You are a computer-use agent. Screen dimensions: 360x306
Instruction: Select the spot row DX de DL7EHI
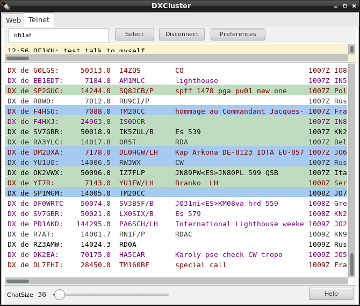click(x=176, y=265)
